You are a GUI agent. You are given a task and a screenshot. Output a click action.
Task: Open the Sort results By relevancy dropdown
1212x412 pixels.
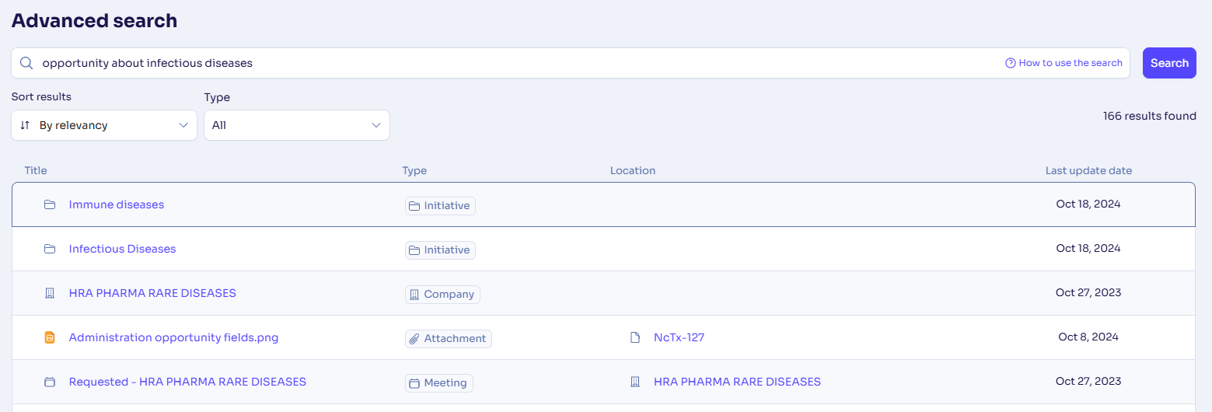coord(104,125)
